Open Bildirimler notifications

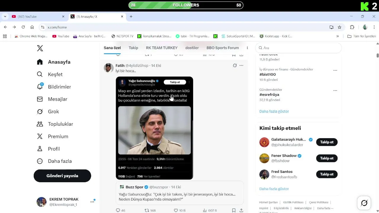point(54,87)
